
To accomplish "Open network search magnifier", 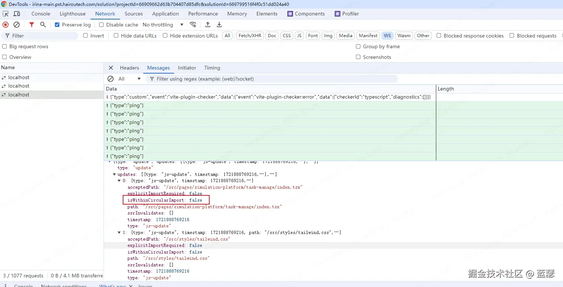I will (43, 25).
